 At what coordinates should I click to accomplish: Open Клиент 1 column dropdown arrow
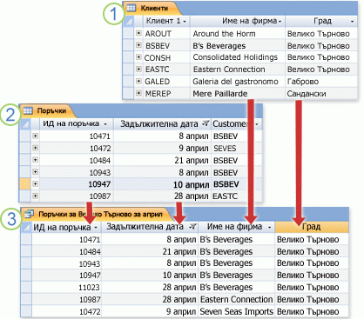(x=185, y=22)
